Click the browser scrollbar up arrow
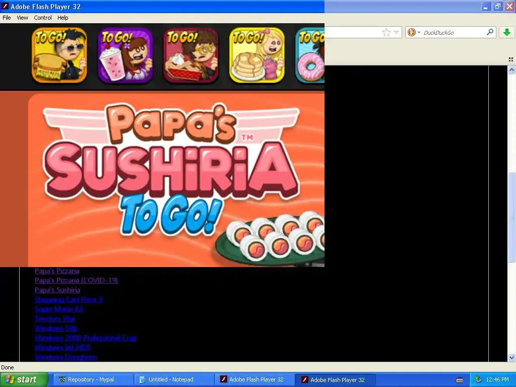Image resolution: width=516 pixels, height=387 pixels. (511, 70)
